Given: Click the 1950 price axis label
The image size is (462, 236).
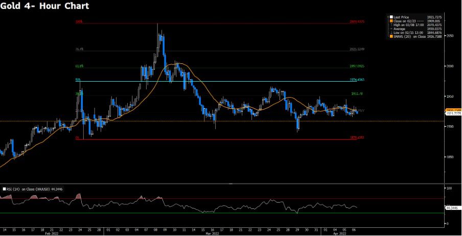Looking at the screenshot, I should point(450,97).
